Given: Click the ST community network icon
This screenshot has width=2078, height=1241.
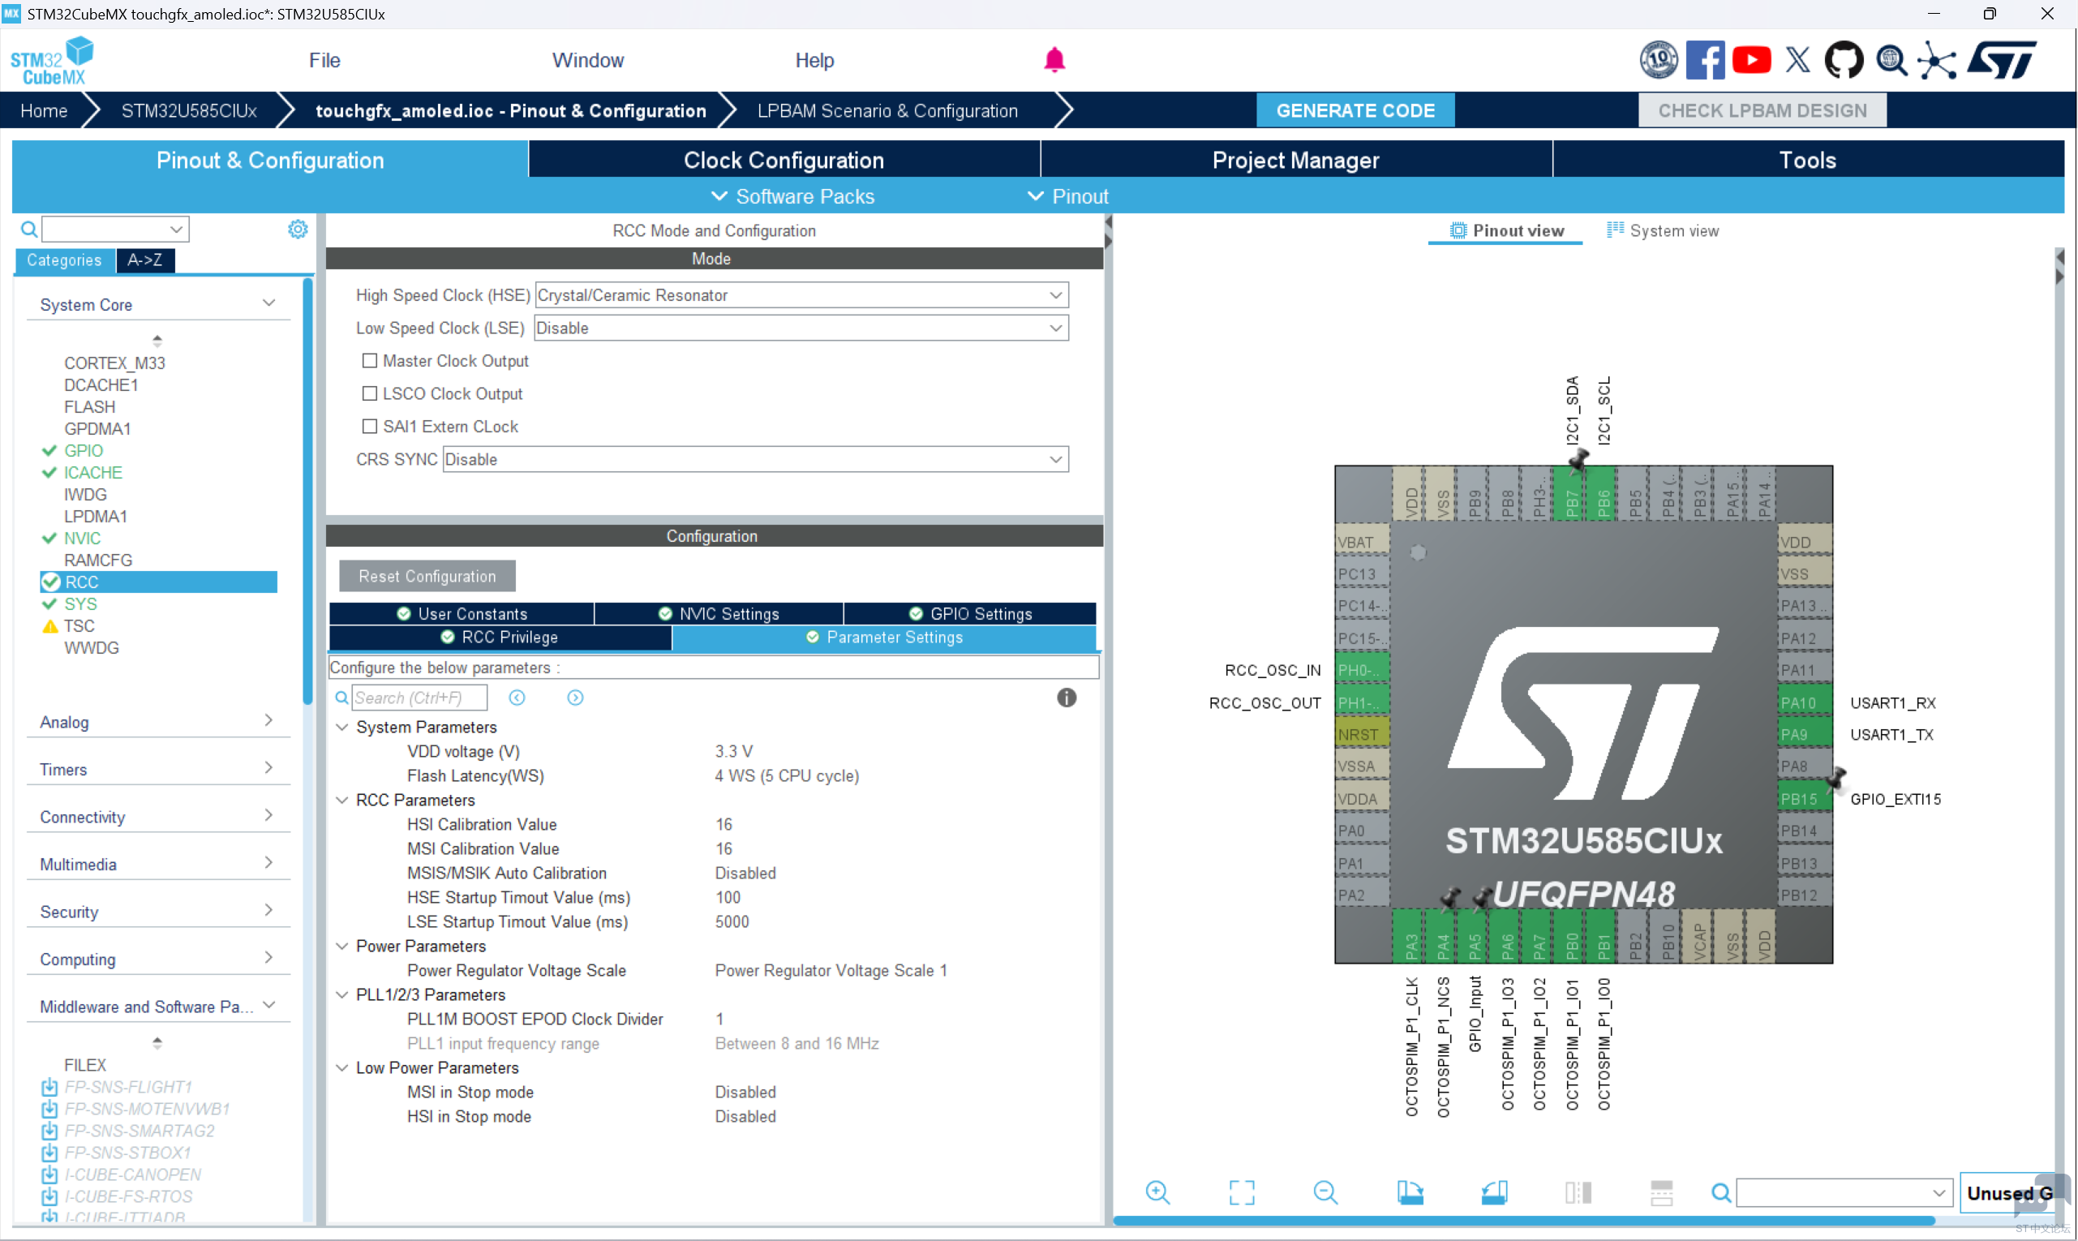Looking at the screenshot, I should tap(1937, 60).
